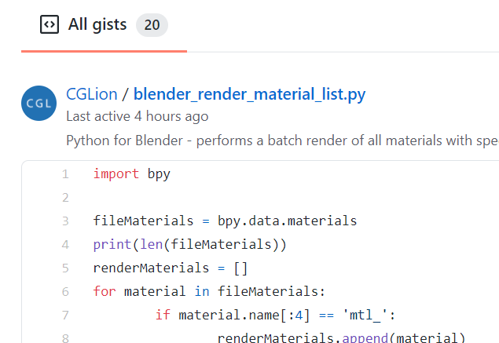The image size is (499, 343).
Task: Click the code brackets icon beside All gists
Action: (x=49, y=24)
